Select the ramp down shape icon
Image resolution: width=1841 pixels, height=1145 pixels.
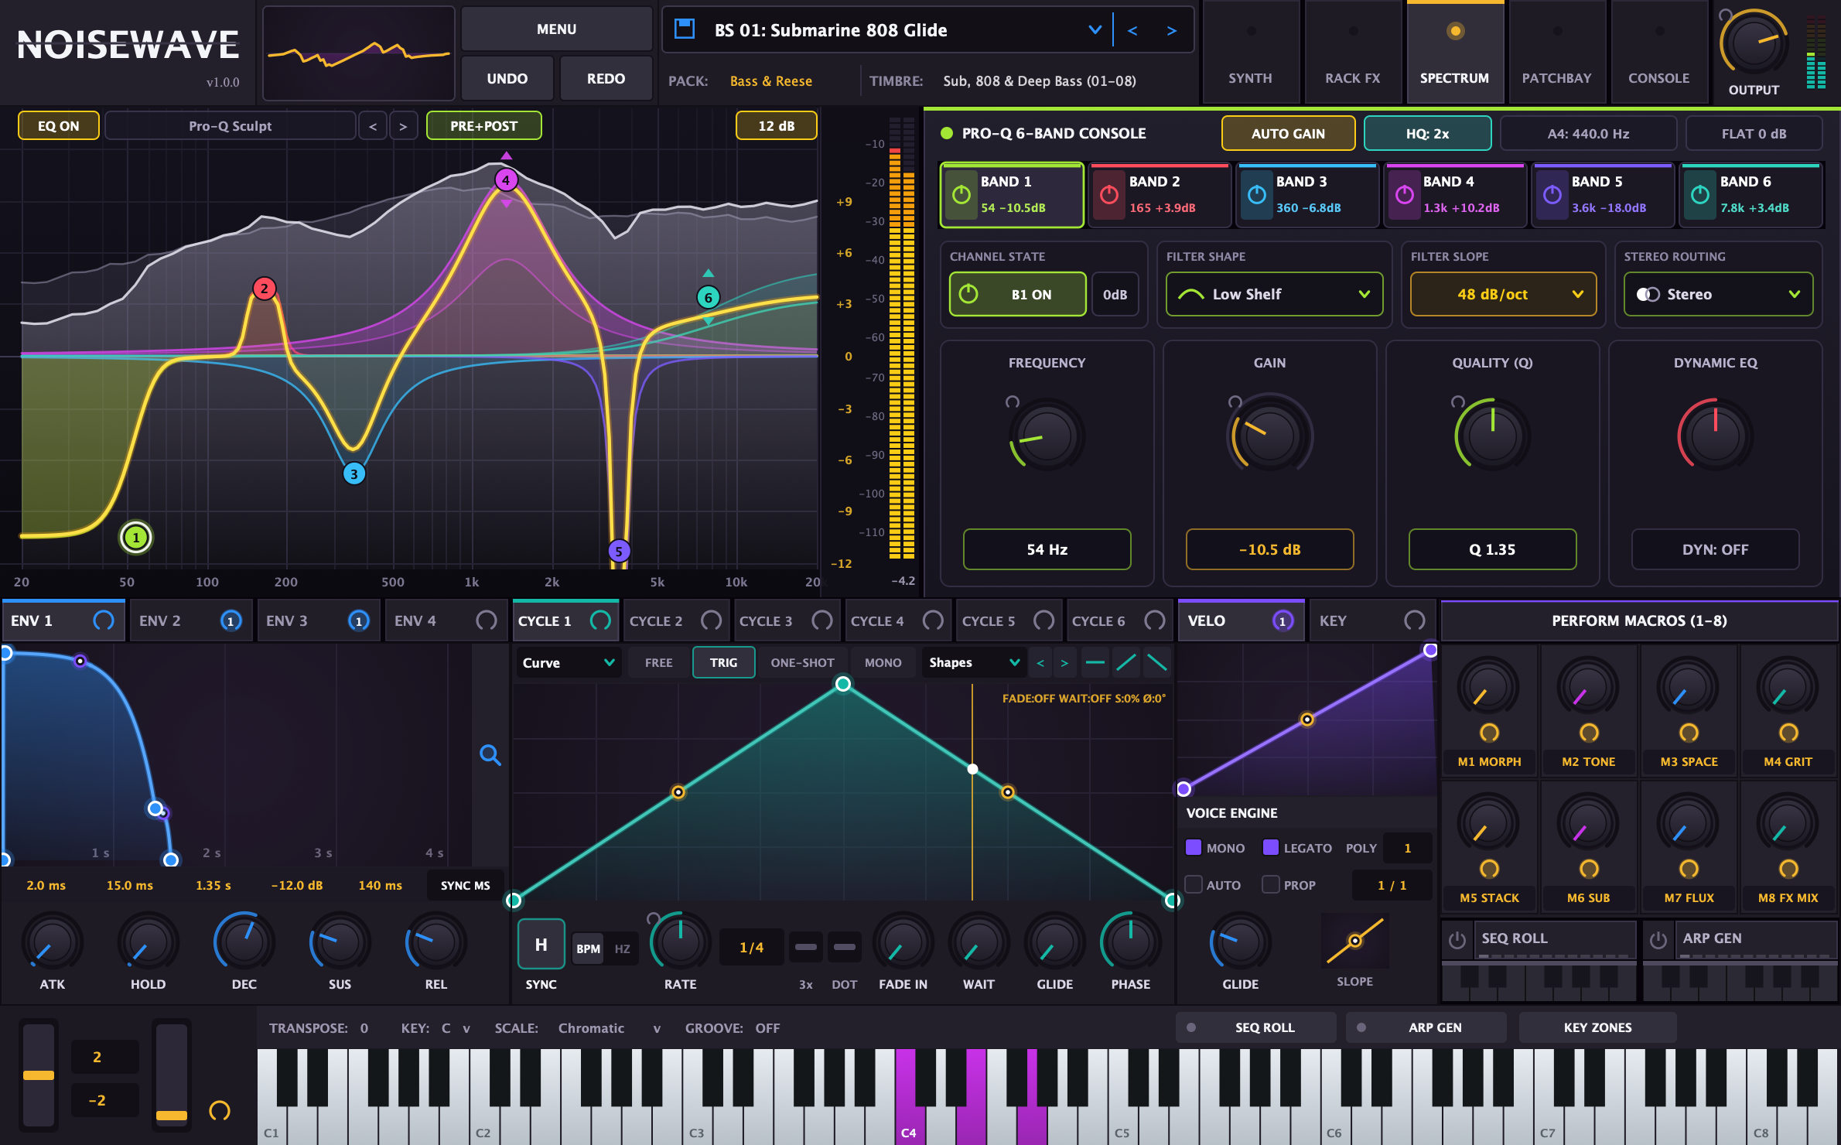coord(1157,663)
